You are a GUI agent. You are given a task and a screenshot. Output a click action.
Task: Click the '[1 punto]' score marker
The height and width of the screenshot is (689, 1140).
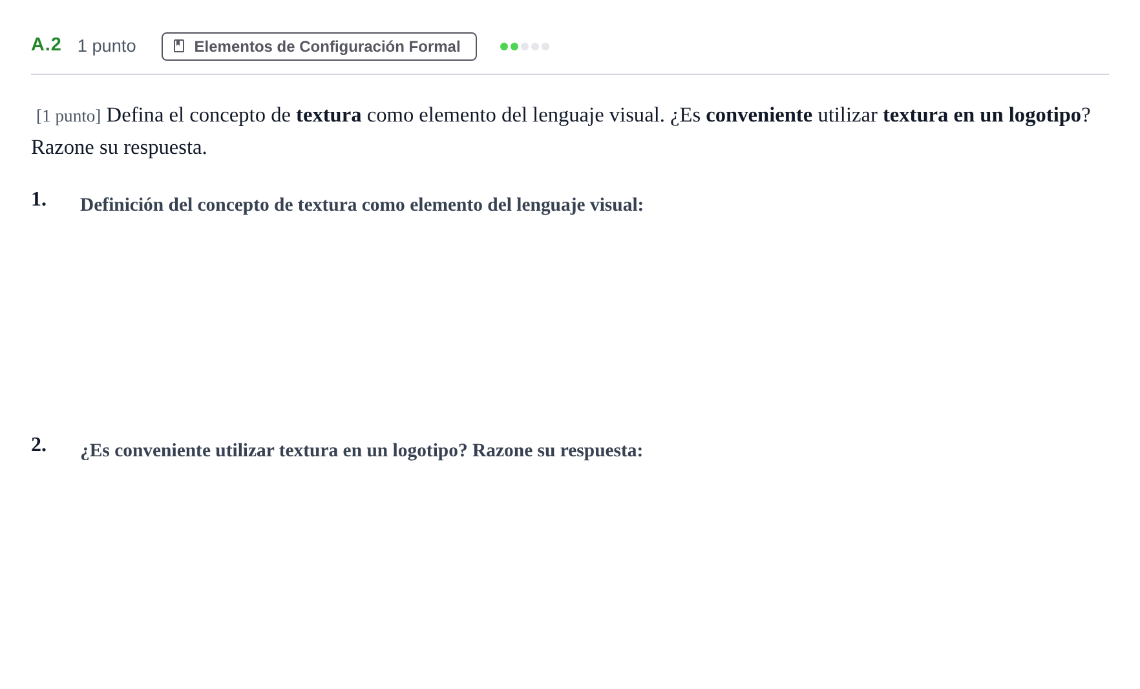click(69, 116)
